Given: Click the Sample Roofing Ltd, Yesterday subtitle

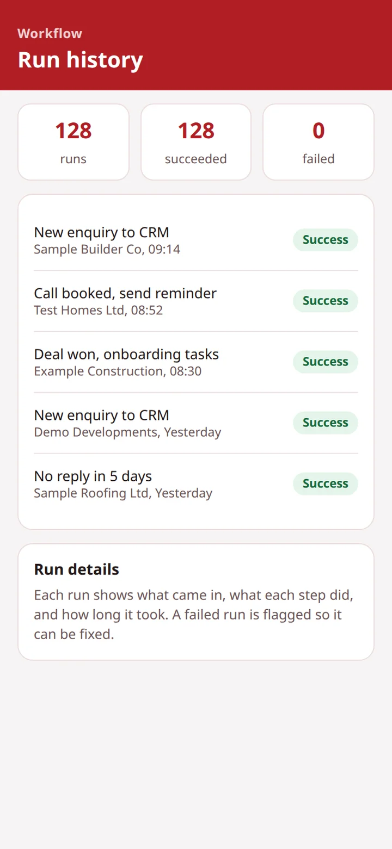Looking at the screenshot, I should click(x=123, y=493).
